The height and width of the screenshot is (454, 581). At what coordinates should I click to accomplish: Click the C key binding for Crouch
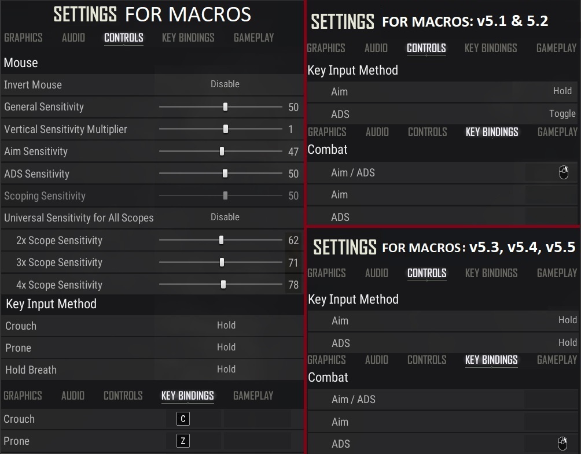pos(183,419)
